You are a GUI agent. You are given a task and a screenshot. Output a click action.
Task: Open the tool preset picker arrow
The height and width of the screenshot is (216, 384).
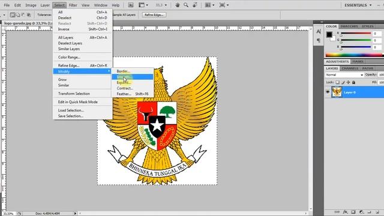coord(4,15)
